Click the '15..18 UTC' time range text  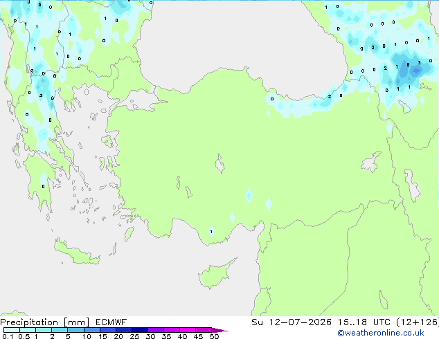tap(364, 322)
